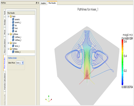
Task: Collapse the Mesh folder
Action: point(8,16)
